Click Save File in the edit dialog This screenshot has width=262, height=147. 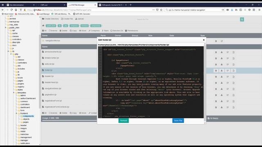[178, 121]
